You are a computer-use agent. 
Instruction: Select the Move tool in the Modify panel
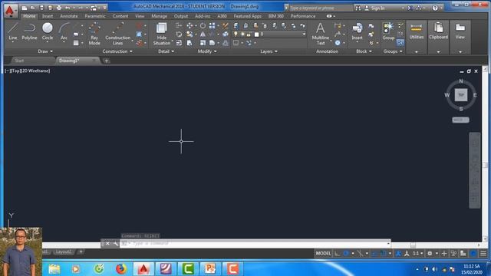tap(189, 25)
